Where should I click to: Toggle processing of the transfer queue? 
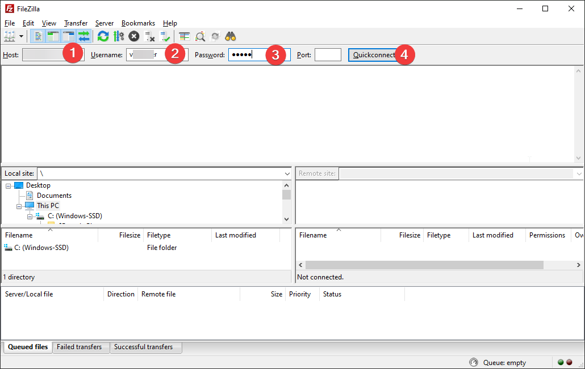point(119,36)
